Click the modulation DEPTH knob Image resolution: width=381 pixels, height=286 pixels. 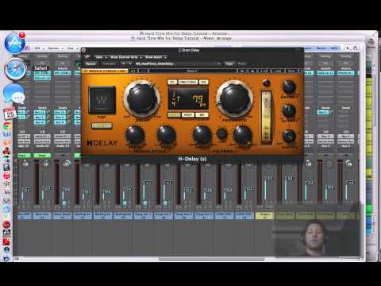click(135, 135)
